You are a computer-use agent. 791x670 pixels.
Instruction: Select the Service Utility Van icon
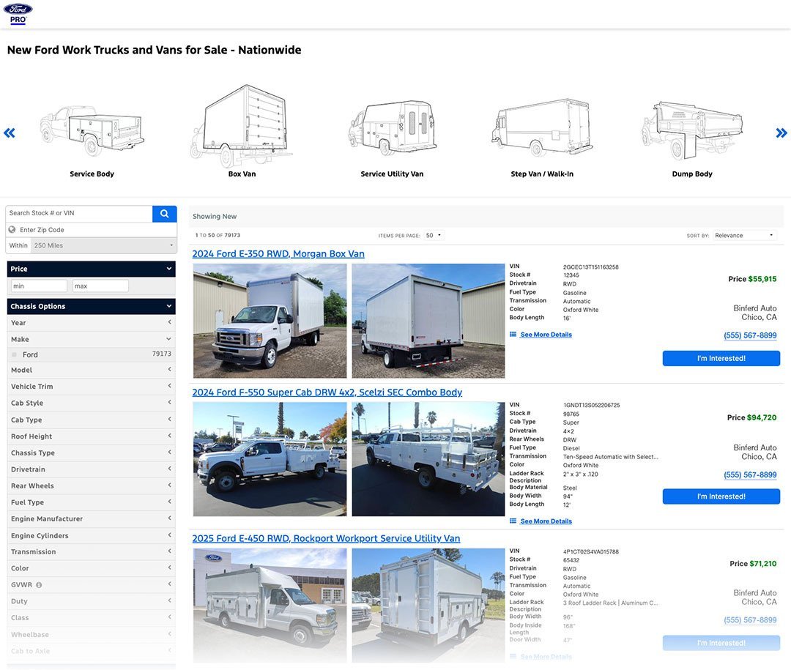392,132
